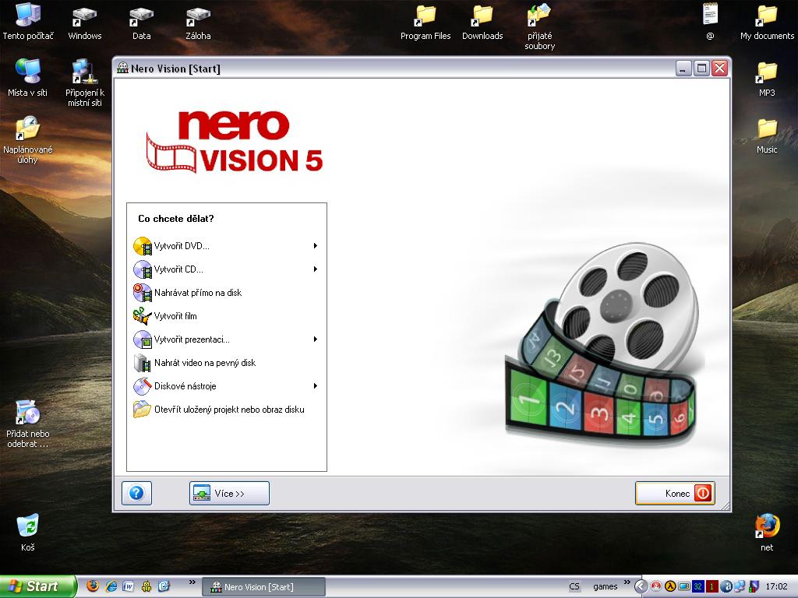Click the Diskové nástroje tools icon
Image resolution: width=798 pixels, height=598 pixels.
(x=143, y=386)
